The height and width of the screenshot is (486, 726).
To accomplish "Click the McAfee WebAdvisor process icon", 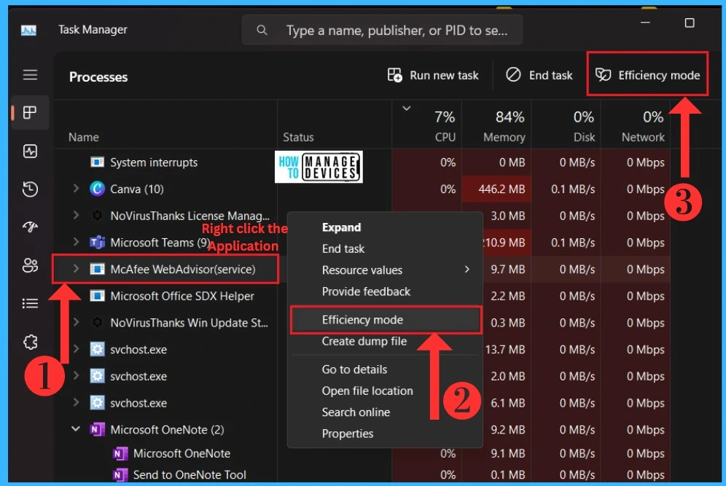I will (x=97, y=269).
